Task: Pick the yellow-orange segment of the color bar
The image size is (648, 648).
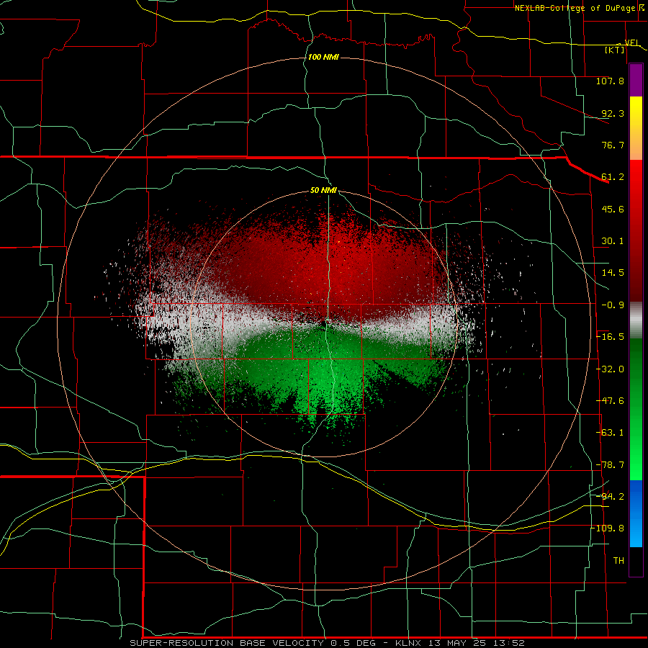Action: (636, 128)
